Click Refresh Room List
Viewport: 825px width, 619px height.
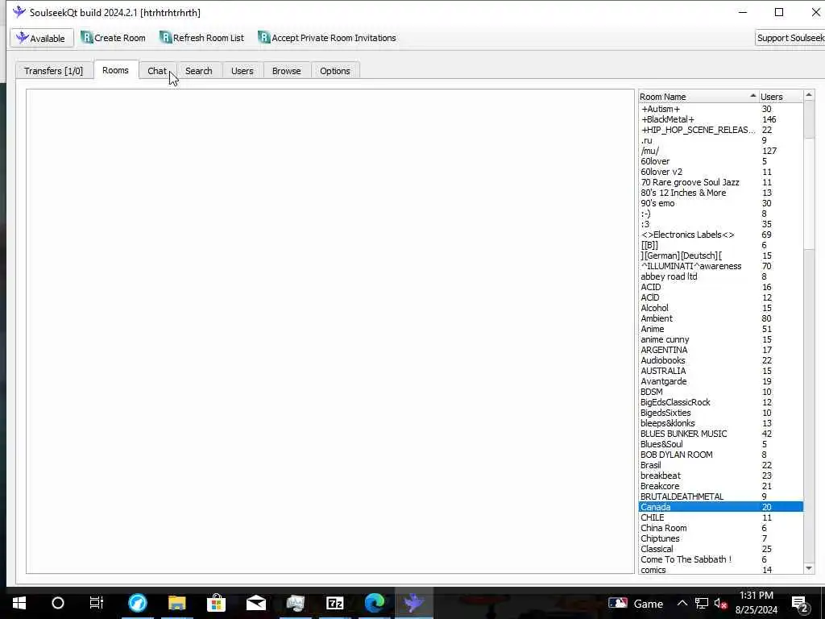pos(202,38)
